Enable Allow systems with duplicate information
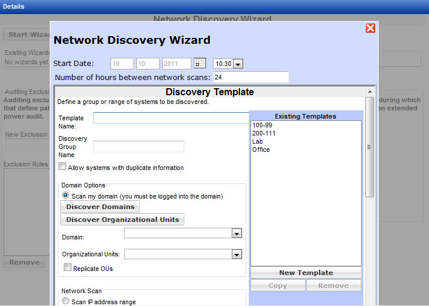Screen dimensions: 429x306 coord(63,167)
